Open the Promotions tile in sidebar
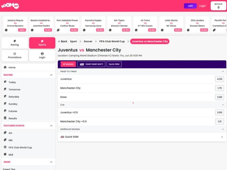The height and width of the screenshot is (170, 227). tap(15, 56)
